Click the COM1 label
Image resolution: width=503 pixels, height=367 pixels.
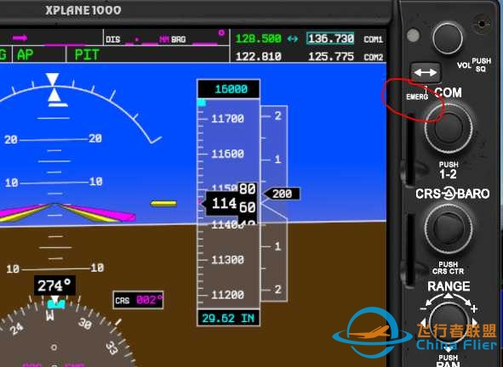[x=373, y=39]
